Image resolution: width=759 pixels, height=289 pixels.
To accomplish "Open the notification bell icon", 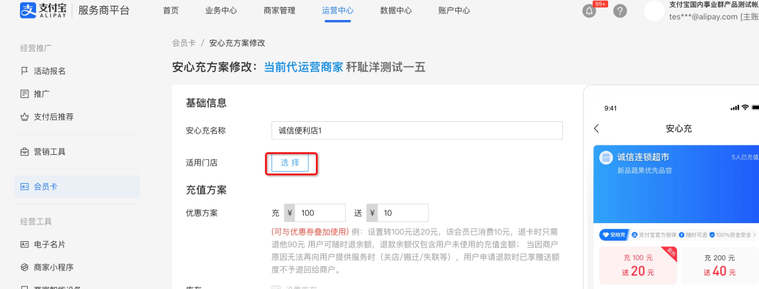I will point(589,11).
